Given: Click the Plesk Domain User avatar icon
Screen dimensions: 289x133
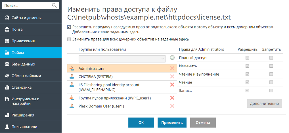Looking at the screenshot, I should [x=72, y=106].
